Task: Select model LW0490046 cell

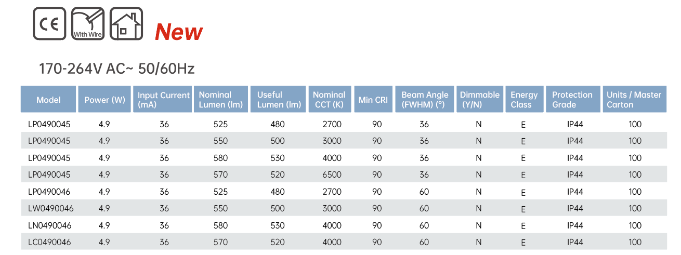Action: click(50, 209)
